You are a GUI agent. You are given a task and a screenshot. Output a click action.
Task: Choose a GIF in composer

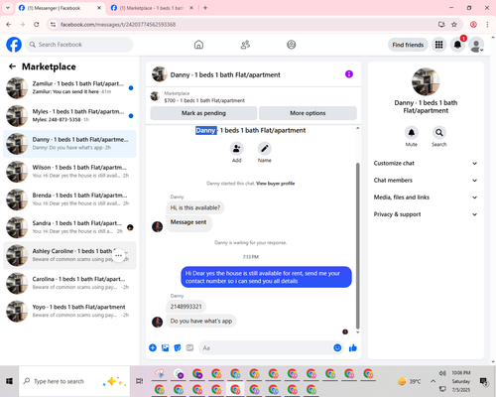pyautogui.click(x=189, y=347)
